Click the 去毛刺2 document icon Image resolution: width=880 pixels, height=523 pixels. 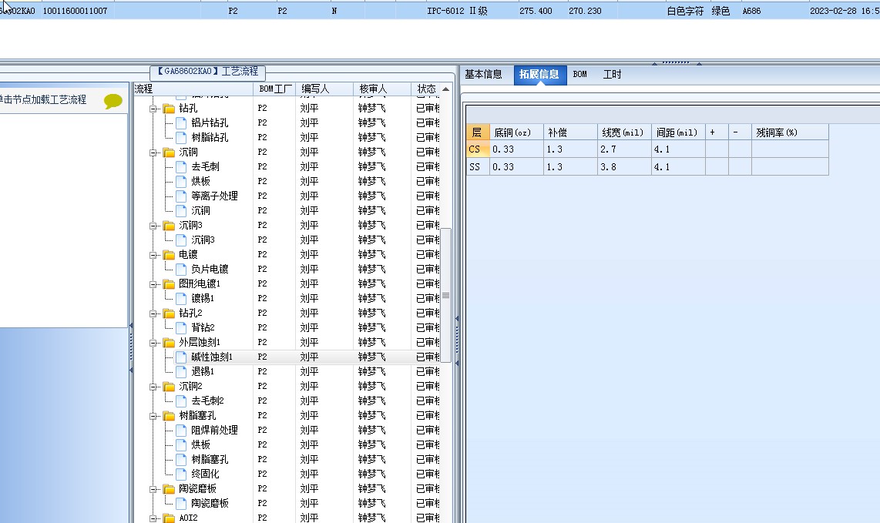[181, 400]
